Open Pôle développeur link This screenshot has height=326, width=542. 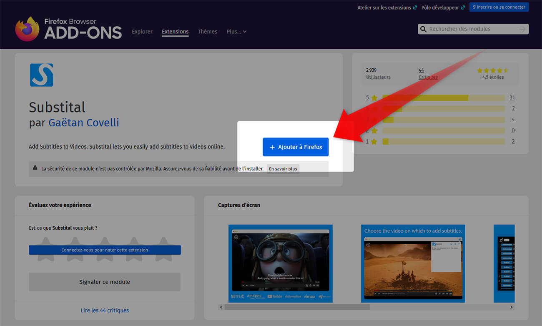coord(440,8)
